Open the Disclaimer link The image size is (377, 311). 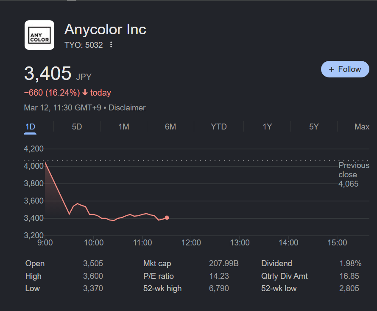pyautogui.click(x=127, y=108)
